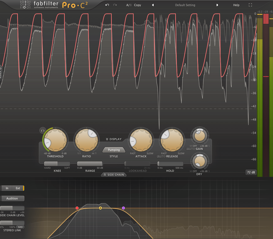Select the purple low-pass filter node
The width and height of the screenshot is (273, 239).
click(x=123, y=208)
